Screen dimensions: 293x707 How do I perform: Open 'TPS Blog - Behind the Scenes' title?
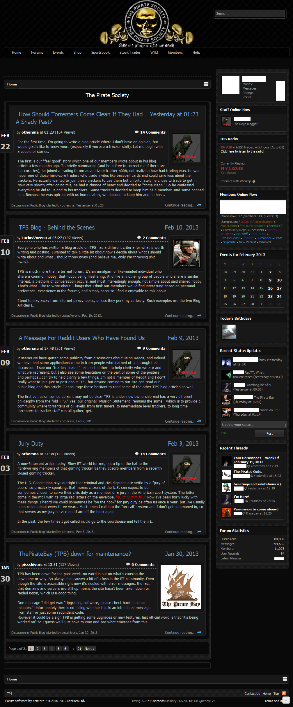57,228
